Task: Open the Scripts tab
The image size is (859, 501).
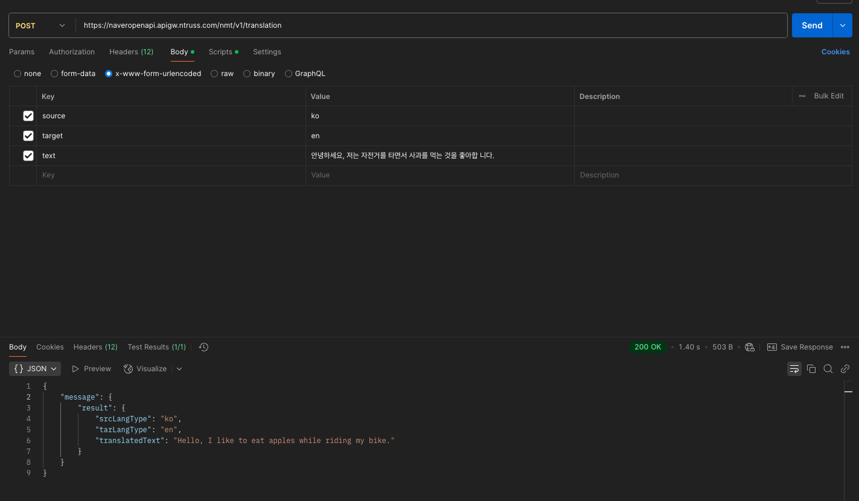Action: (223, 52)
